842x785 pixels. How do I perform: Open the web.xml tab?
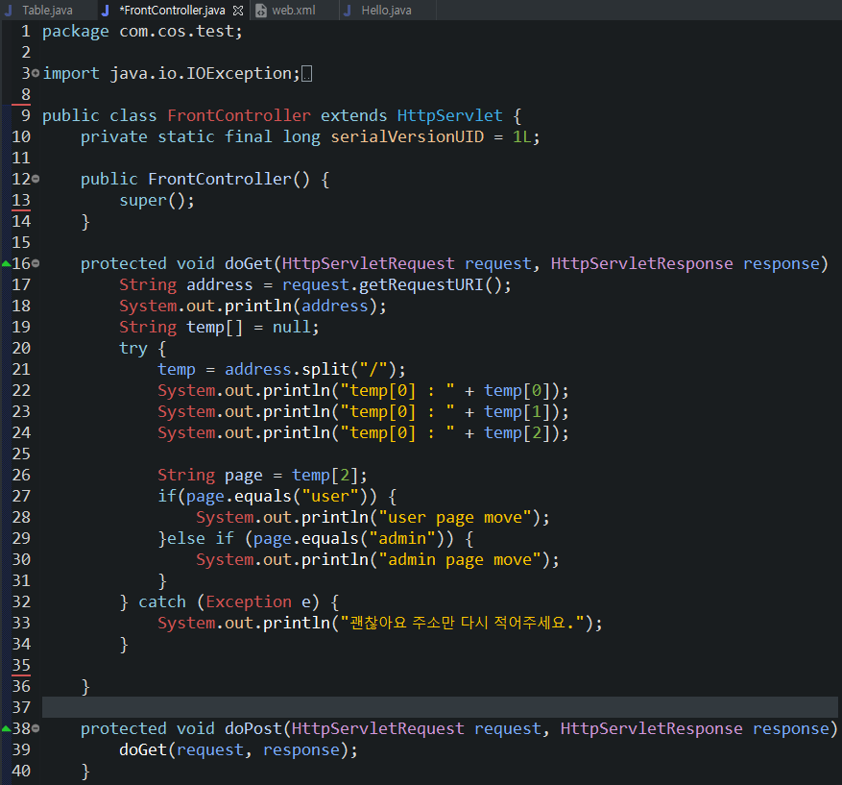pos(293,11)
